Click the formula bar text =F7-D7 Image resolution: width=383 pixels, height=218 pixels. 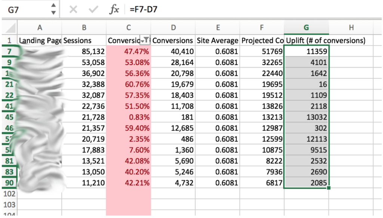(144, 10)
